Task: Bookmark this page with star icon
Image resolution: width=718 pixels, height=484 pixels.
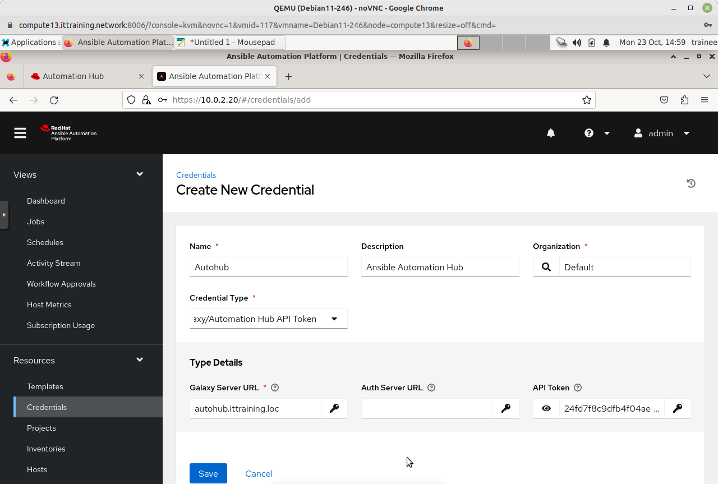Action: pos(587,100)
